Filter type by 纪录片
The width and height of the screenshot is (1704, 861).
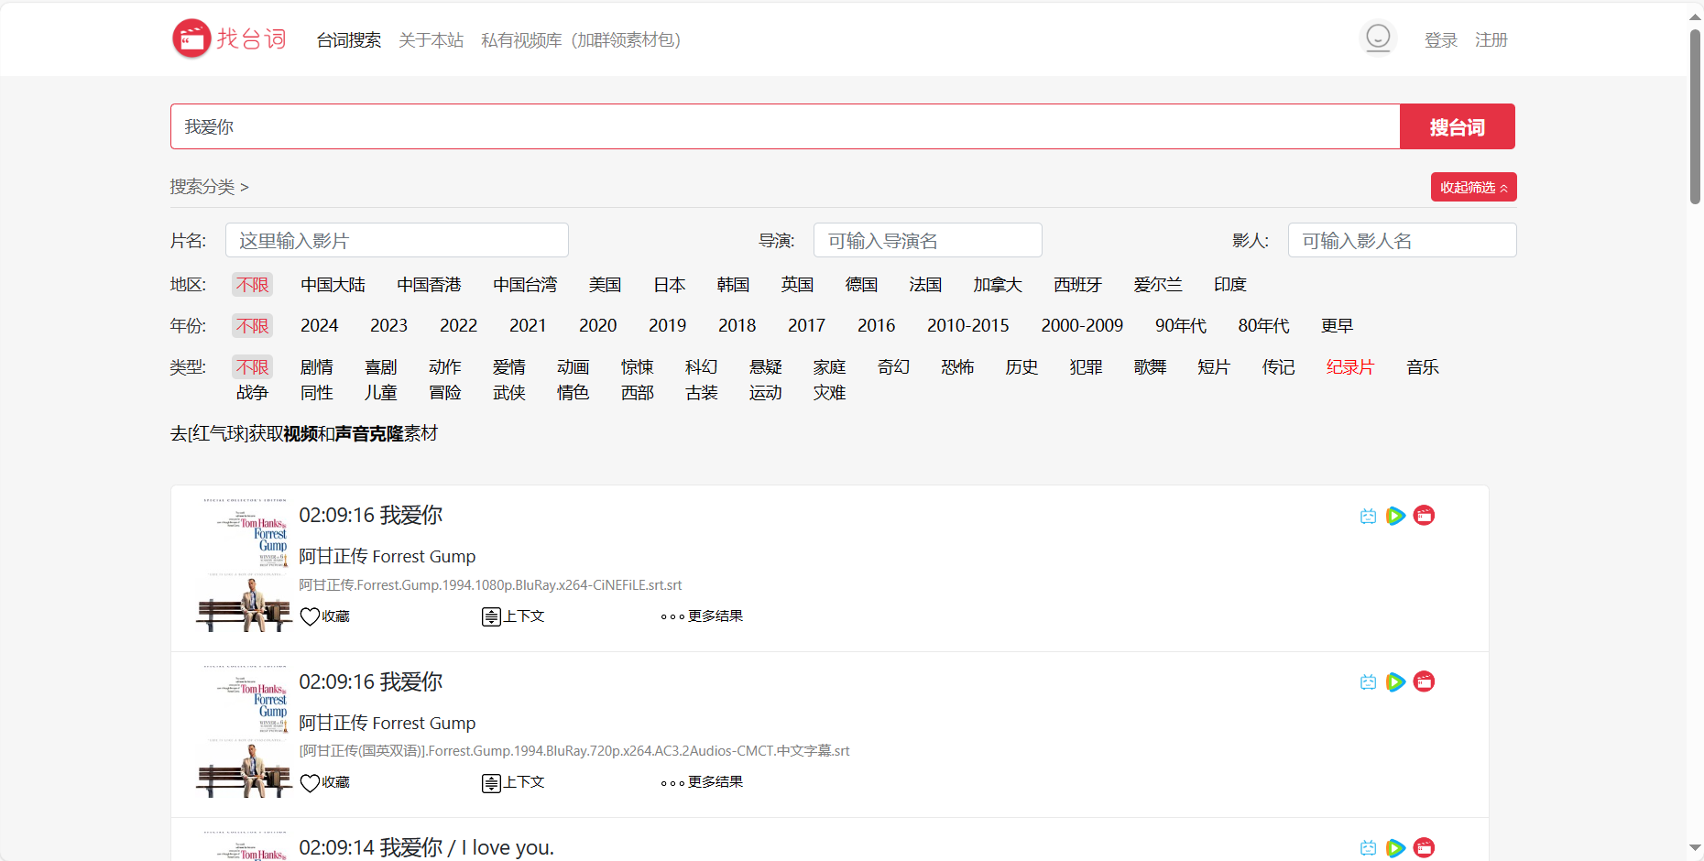(1350, 367)
